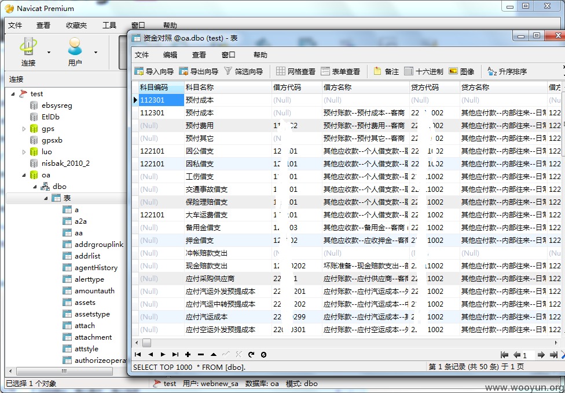Open 导出向导 export wizard
565x393 pixels.
(199, 71)
